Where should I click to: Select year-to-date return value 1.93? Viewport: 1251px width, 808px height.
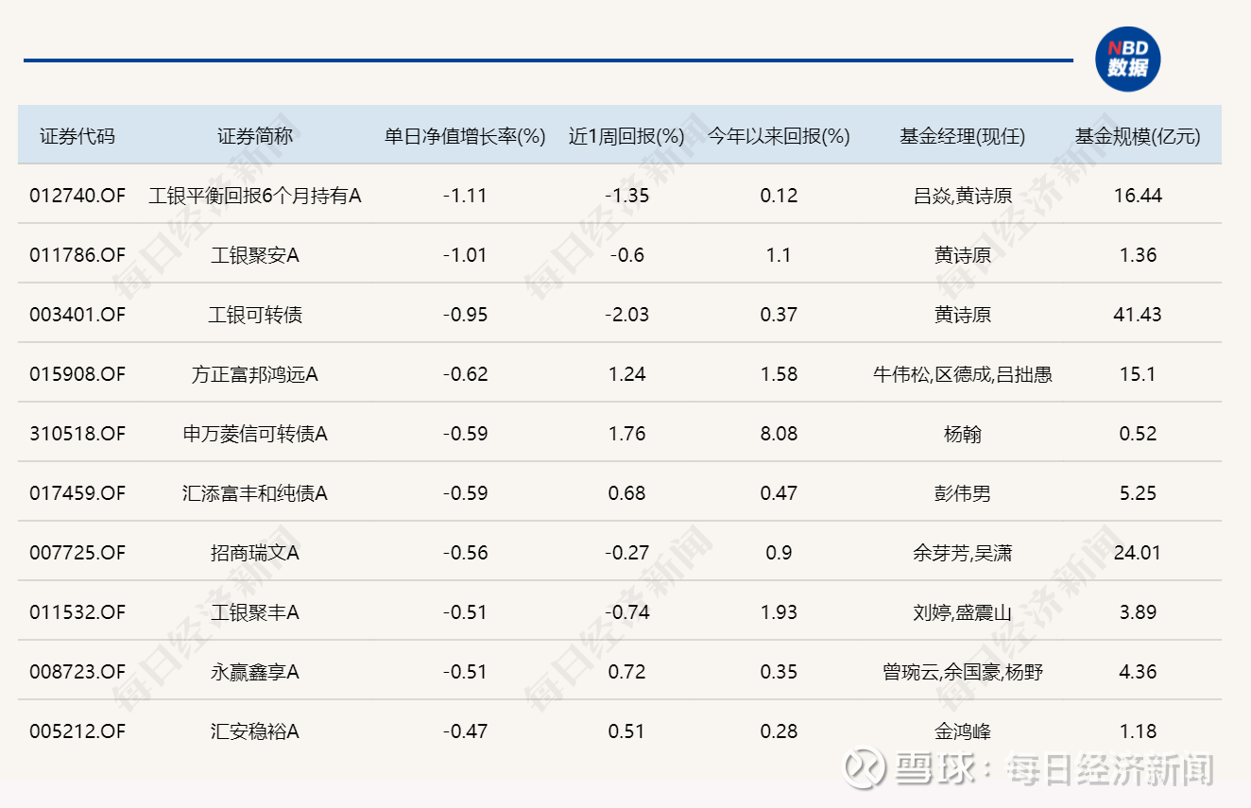pyautogui.click(x=779, y=612)
